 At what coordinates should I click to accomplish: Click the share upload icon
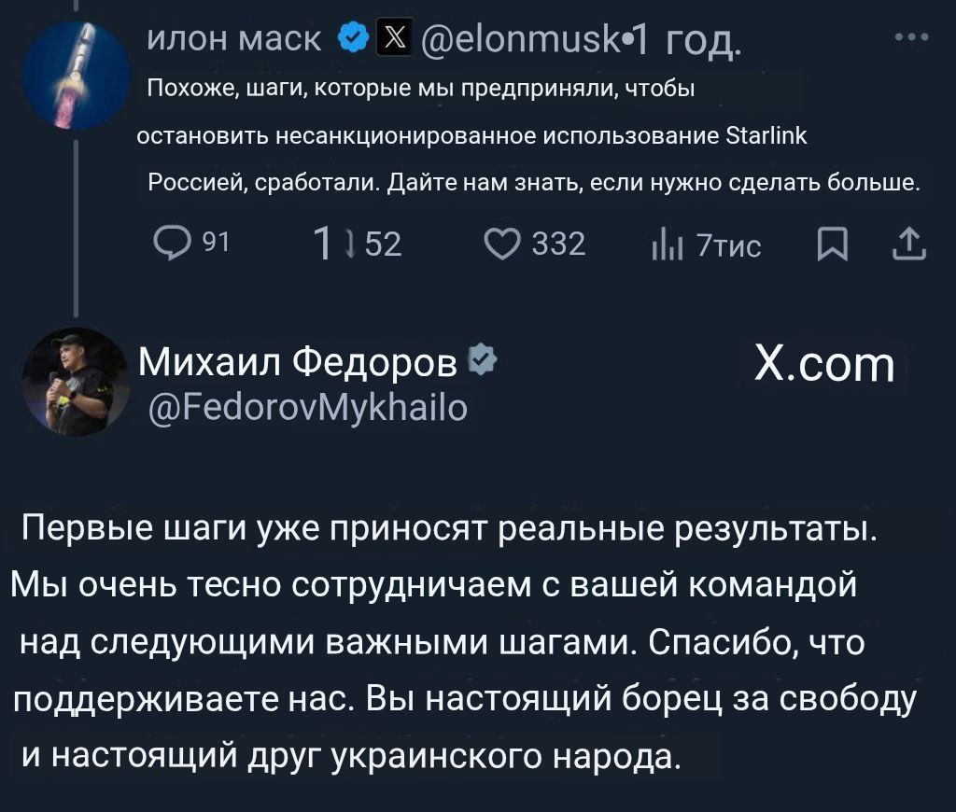click(x=907, y=245)
